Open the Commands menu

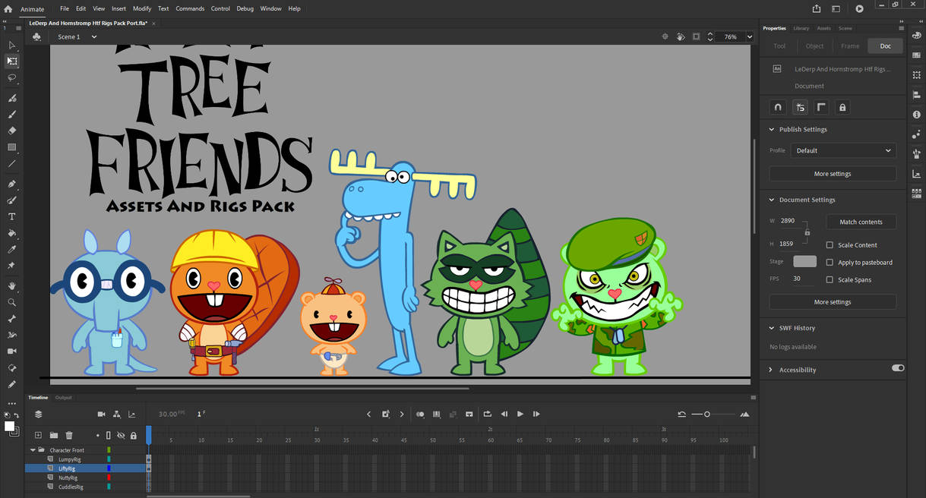pos(190,9)
